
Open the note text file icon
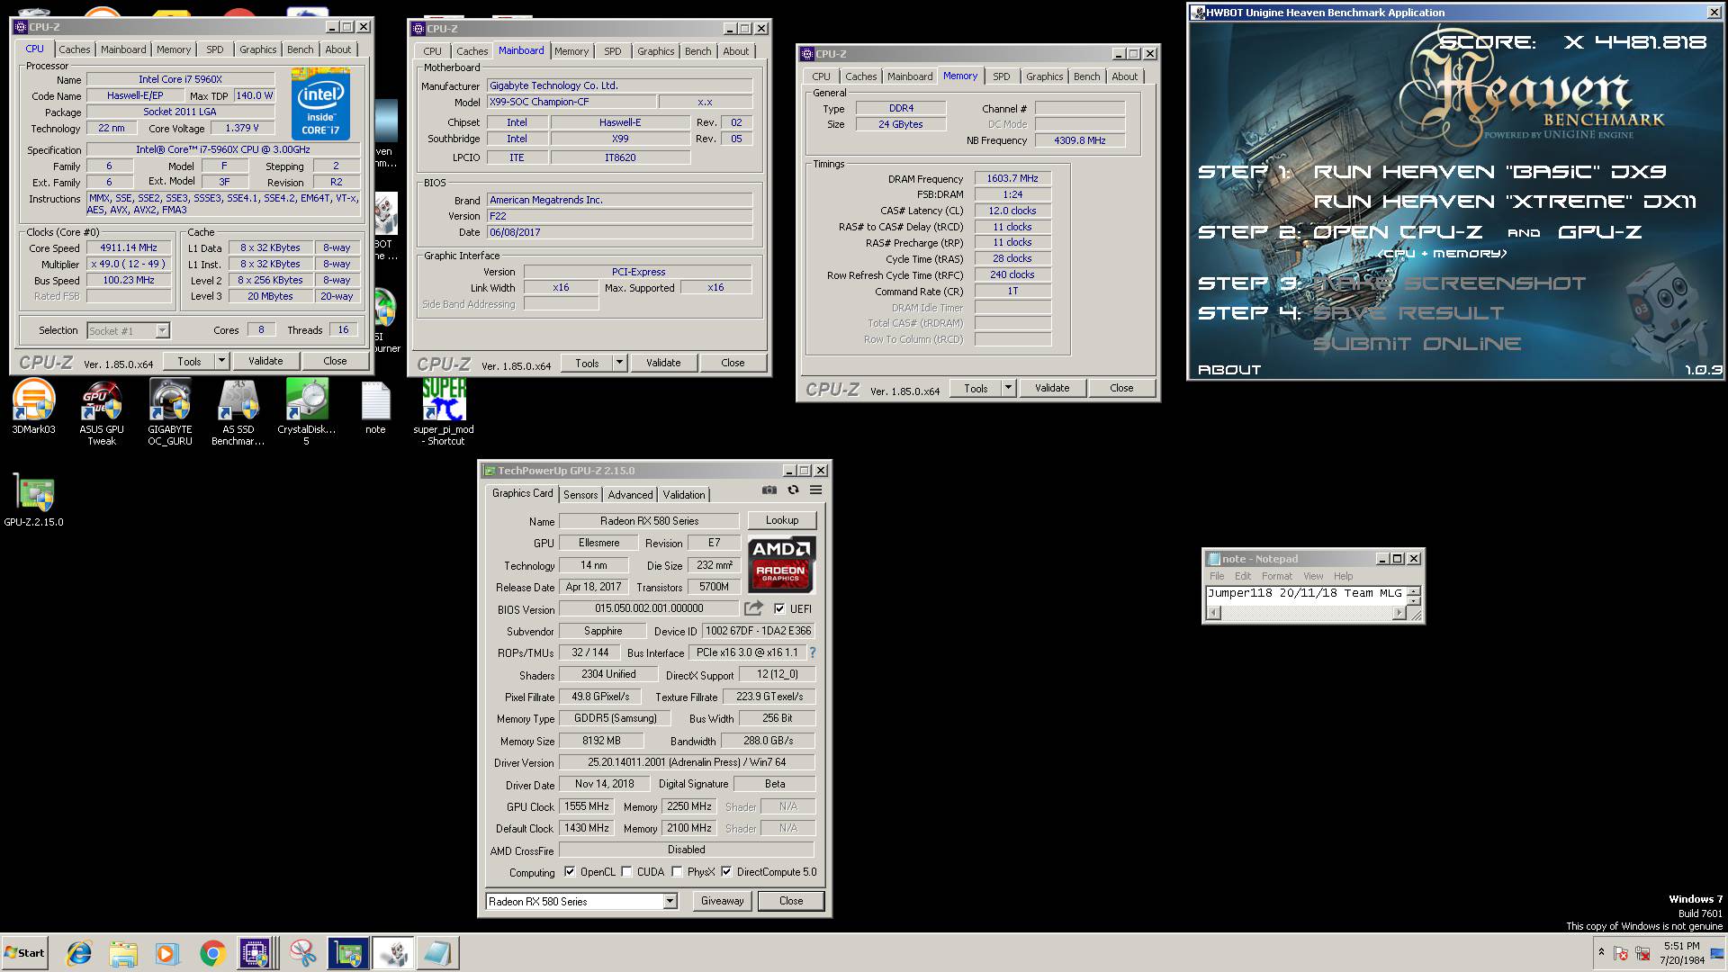(375, 407)
